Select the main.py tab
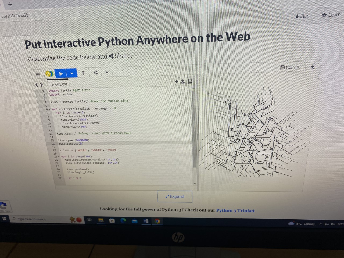 point(58,84)
